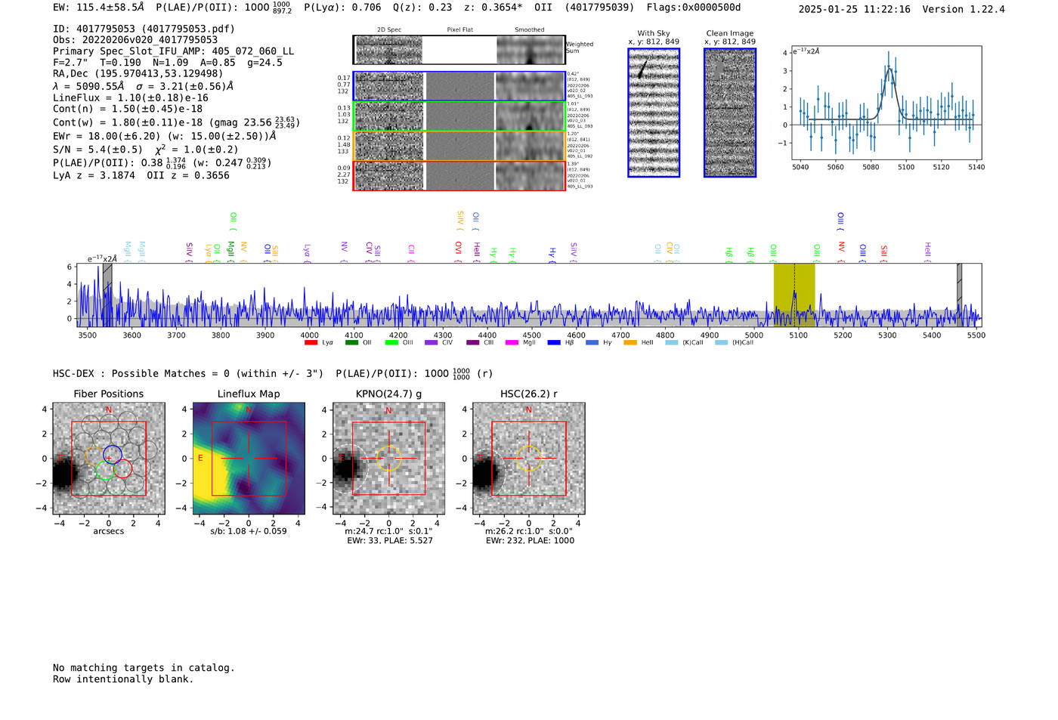The height and width of the screenshot is (720, 1058).
Task: Open the Lineflux Map image
Action: [x=249, y=459]
